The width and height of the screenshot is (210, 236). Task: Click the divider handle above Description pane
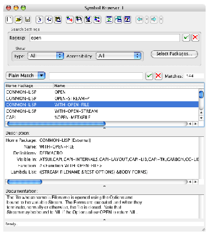[x=104, y=128]
